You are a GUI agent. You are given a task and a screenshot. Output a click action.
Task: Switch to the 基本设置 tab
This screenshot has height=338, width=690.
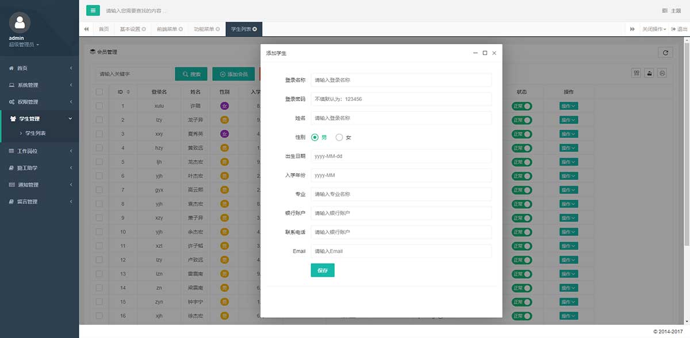click(x=132, y=29)
